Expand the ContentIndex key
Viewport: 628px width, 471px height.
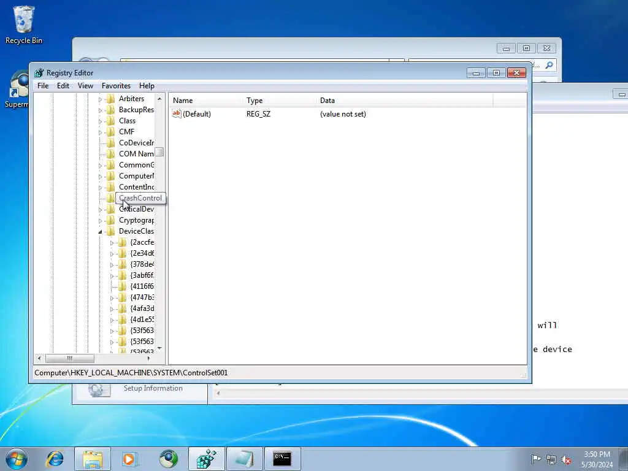[x=100, y=188]
